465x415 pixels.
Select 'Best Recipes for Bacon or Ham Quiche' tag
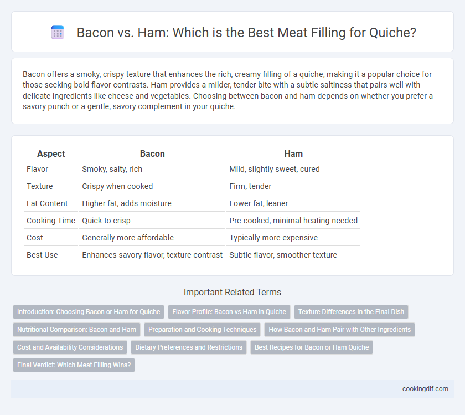pos(312,347)
